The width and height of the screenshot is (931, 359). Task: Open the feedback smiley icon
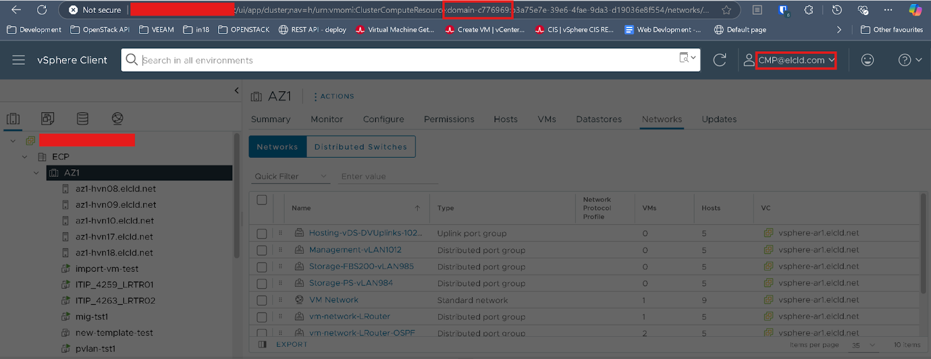[868, 60]
